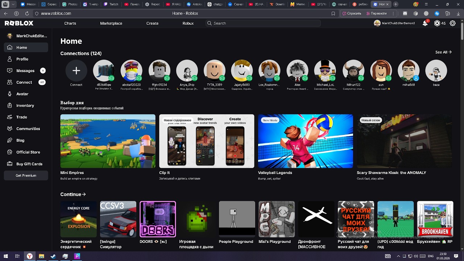Open friend Anya_Ship avatar
The image size is (464, 261).
click(x=187, y=71)
